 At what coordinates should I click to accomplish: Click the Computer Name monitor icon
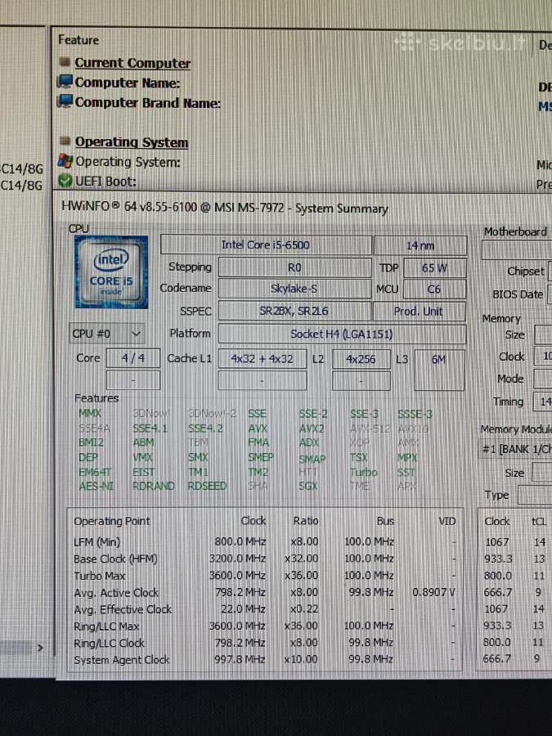[65, 82]
